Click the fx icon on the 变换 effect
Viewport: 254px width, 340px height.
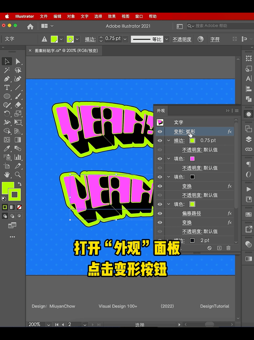click(230, 186)
